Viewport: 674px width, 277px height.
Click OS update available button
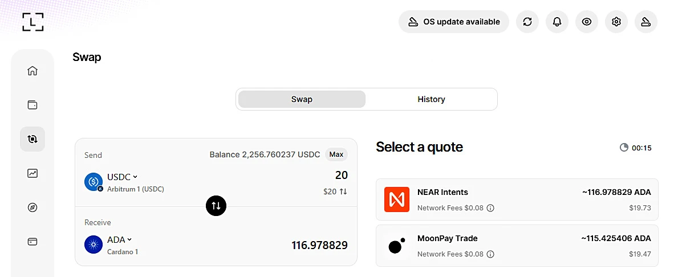tap(454, 22)
